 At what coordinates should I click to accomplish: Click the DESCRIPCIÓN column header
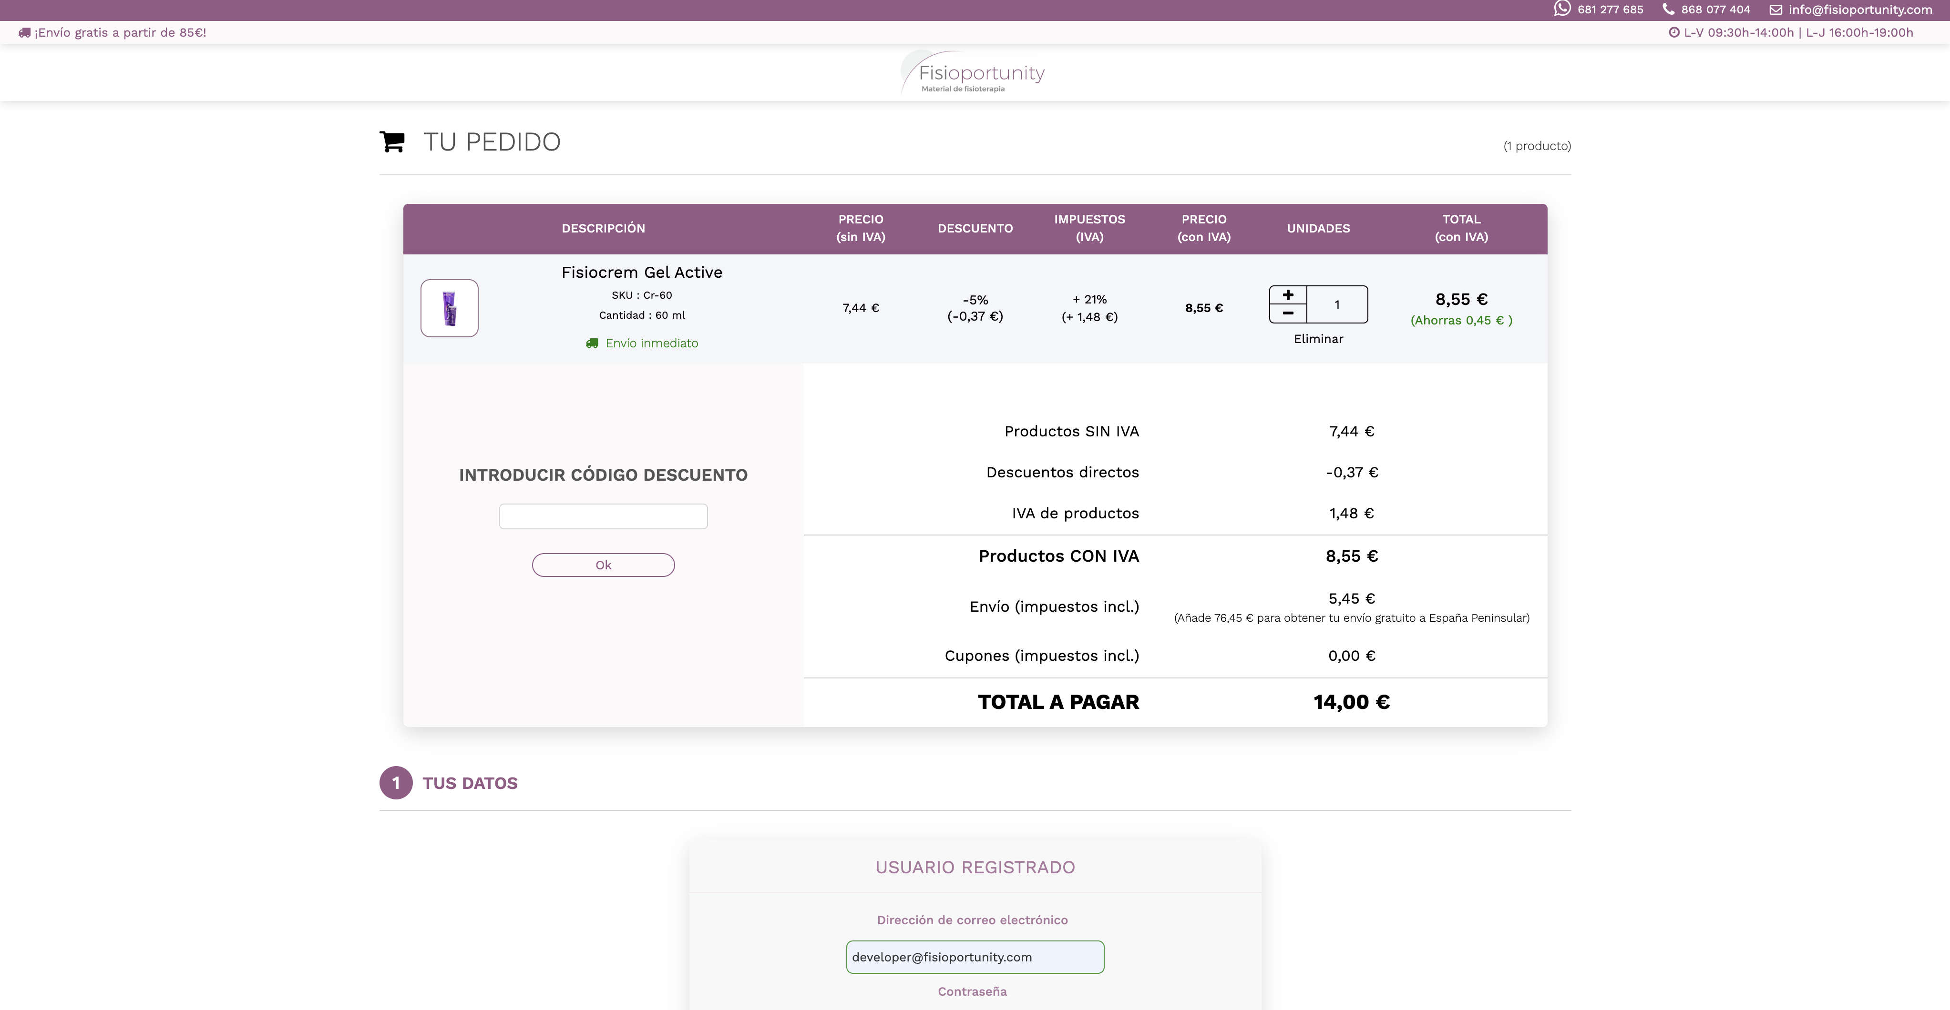(x=603, y=229)
